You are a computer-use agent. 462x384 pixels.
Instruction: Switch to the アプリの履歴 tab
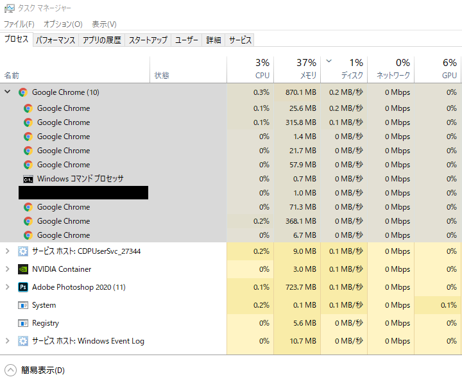[101, 40]
